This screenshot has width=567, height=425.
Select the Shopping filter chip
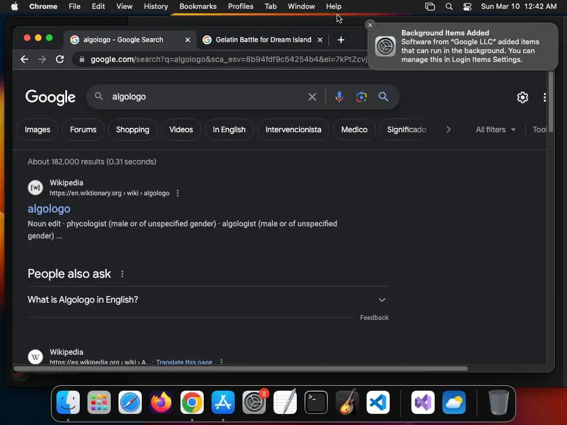[x=133, y=129]
